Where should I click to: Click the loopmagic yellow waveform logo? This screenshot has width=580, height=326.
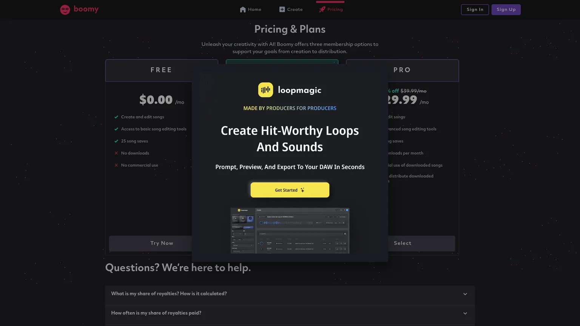tap(265, 90)
